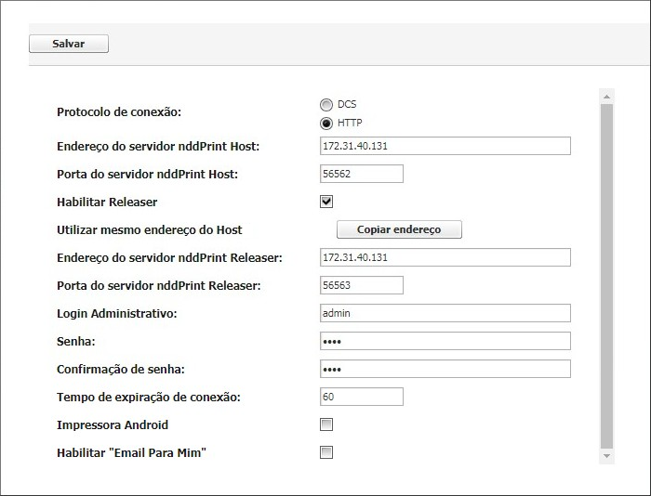The width and height of the screenshot is (651, 496).
Task: Enable the Habilitar "Email Para Mim" checkbox
Action: pos(326,452)
